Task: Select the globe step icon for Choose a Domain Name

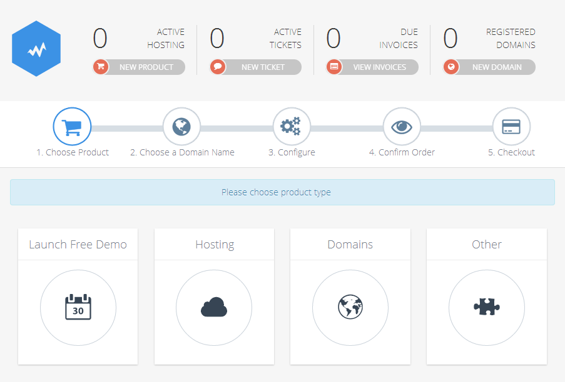Action: [x=181, y=127]
